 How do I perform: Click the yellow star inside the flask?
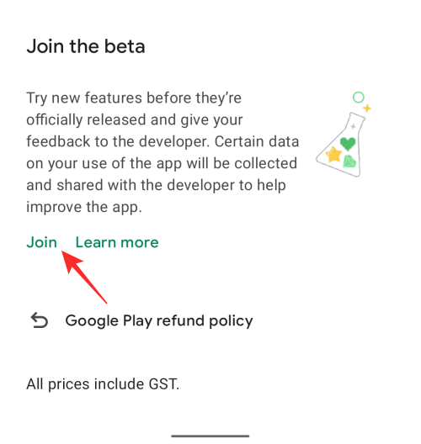(x=333, y=155)
